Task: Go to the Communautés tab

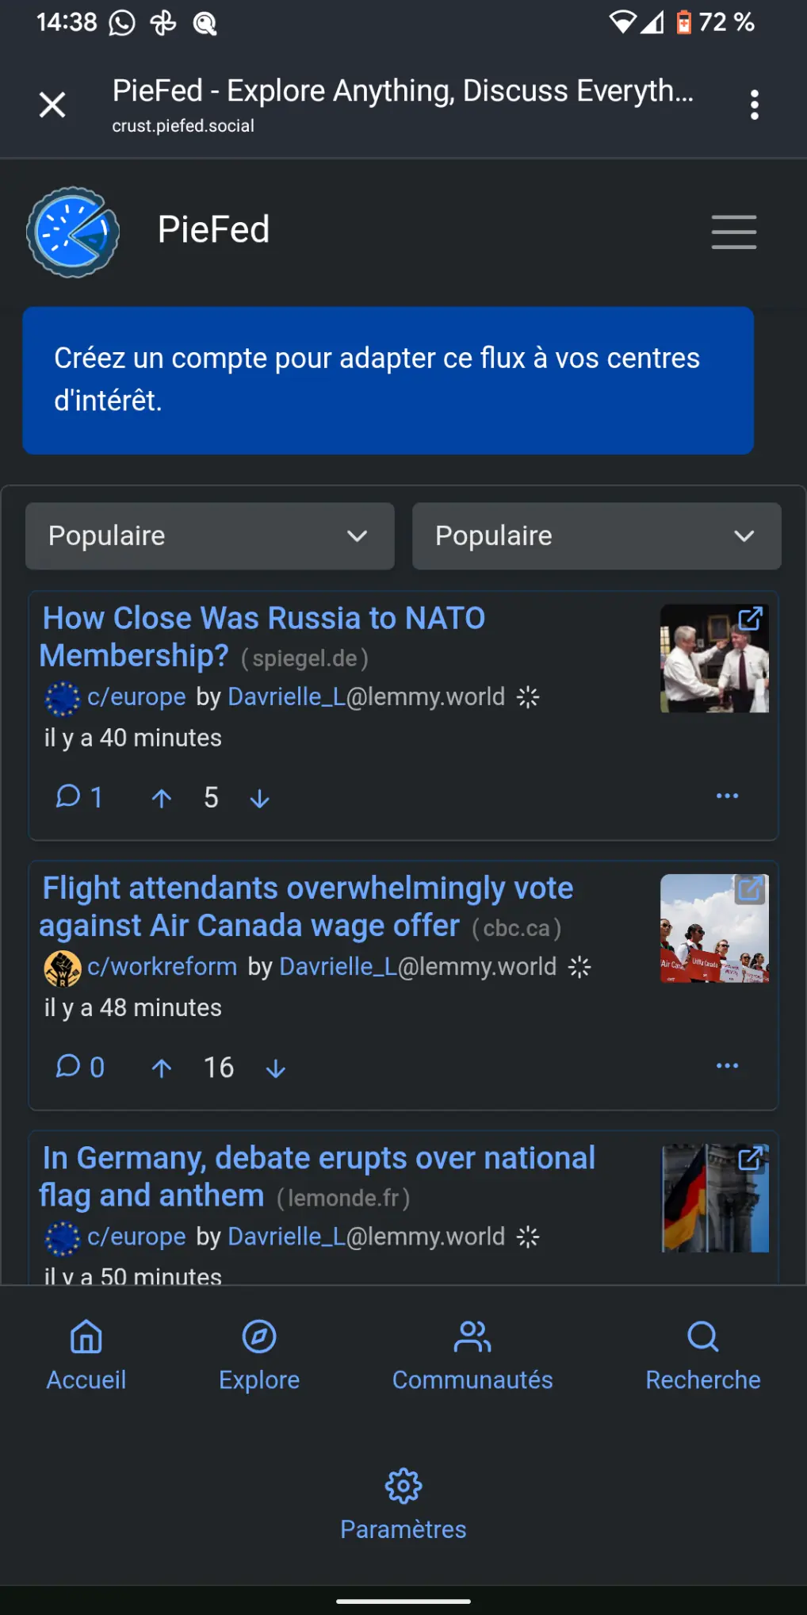Action: pyautogui.click(x=472, y=1355)
